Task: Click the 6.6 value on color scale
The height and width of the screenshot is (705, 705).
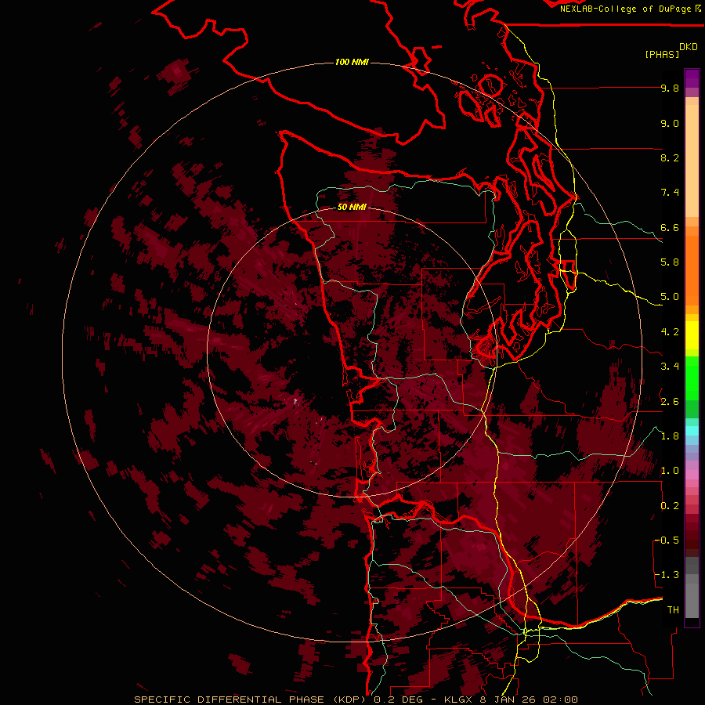Action: pyautogui.click(x=670, y=227)
